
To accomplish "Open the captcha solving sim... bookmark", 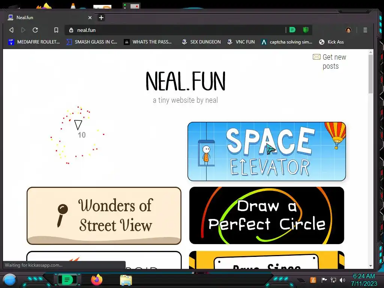I will 287,42.
